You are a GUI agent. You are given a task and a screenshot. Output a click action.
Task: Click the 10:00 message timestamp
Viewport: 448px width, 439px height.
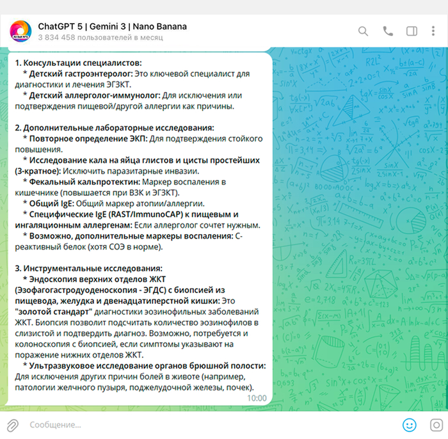click(x=257, y=397)
